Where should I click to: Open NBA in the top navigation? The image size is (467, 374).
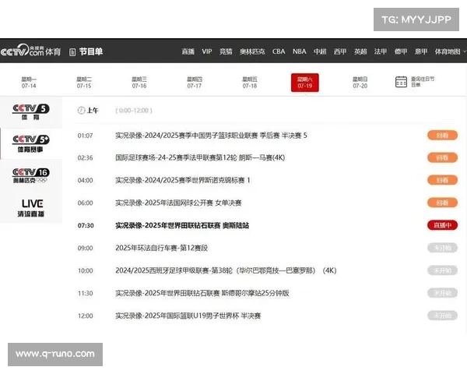point(299,52)
